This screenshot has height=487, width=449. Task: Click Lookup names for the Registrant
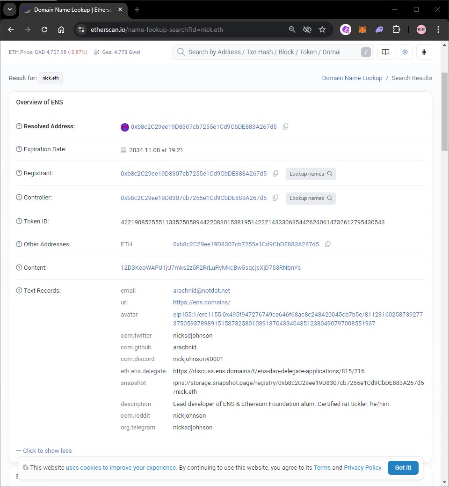[311, 174]
